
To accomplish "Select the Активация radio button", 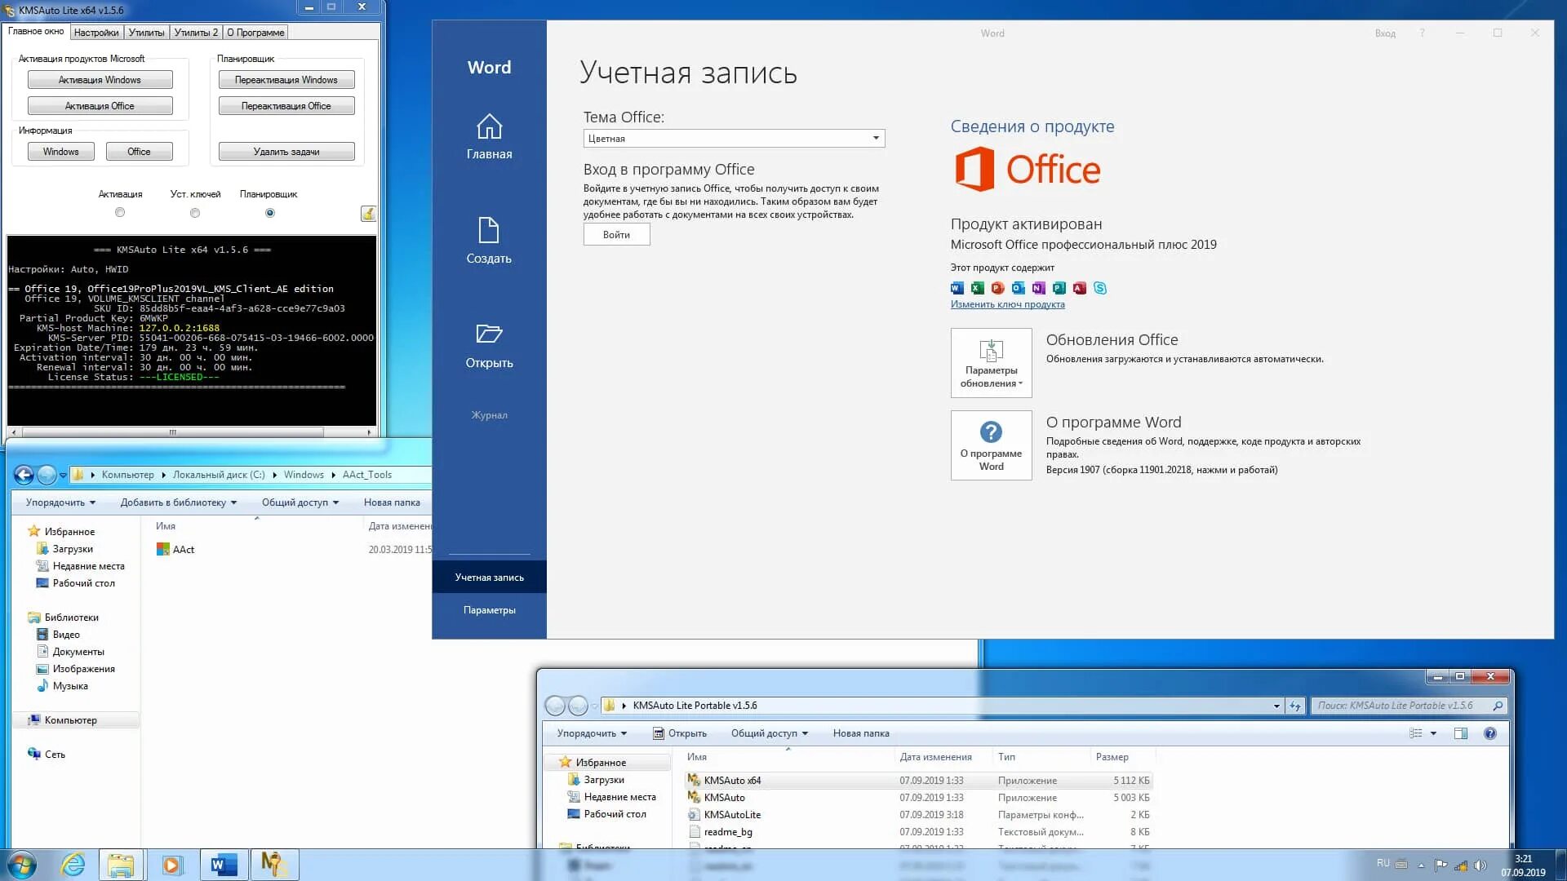I will [120, 212].
